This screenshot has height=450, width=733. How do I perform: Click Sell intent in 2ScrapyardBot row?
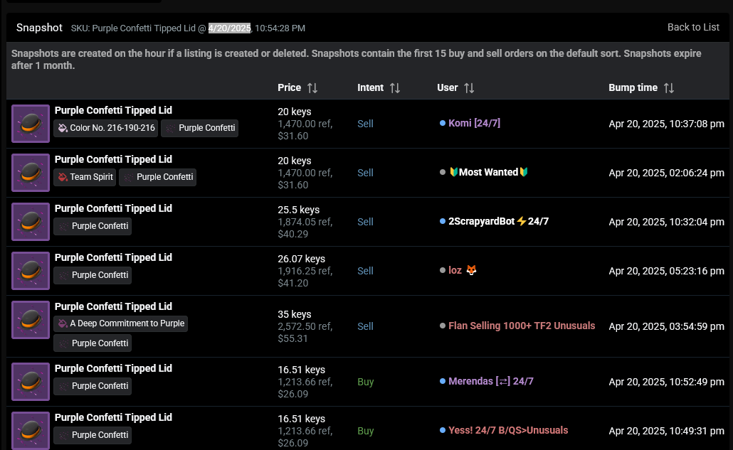click(365, 222)
